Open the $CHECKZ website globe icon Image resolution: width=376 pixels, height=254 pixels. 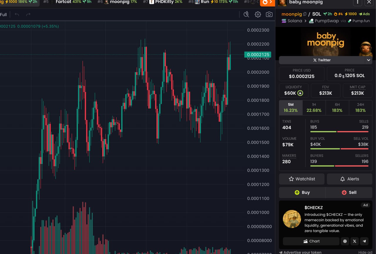(x=345, y=241)
